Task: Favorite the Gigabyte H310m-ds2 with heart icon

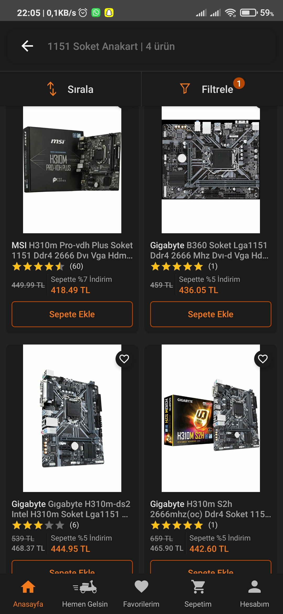Action: [124, 359]
